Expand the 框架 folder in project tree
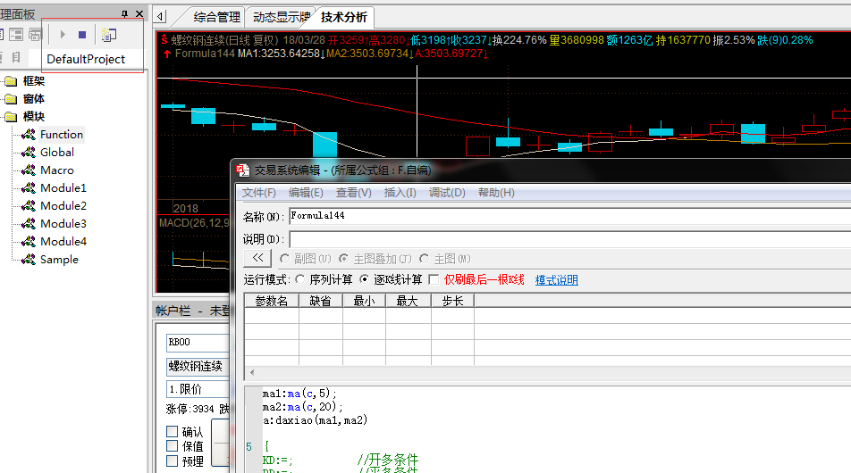 point(11,81)
